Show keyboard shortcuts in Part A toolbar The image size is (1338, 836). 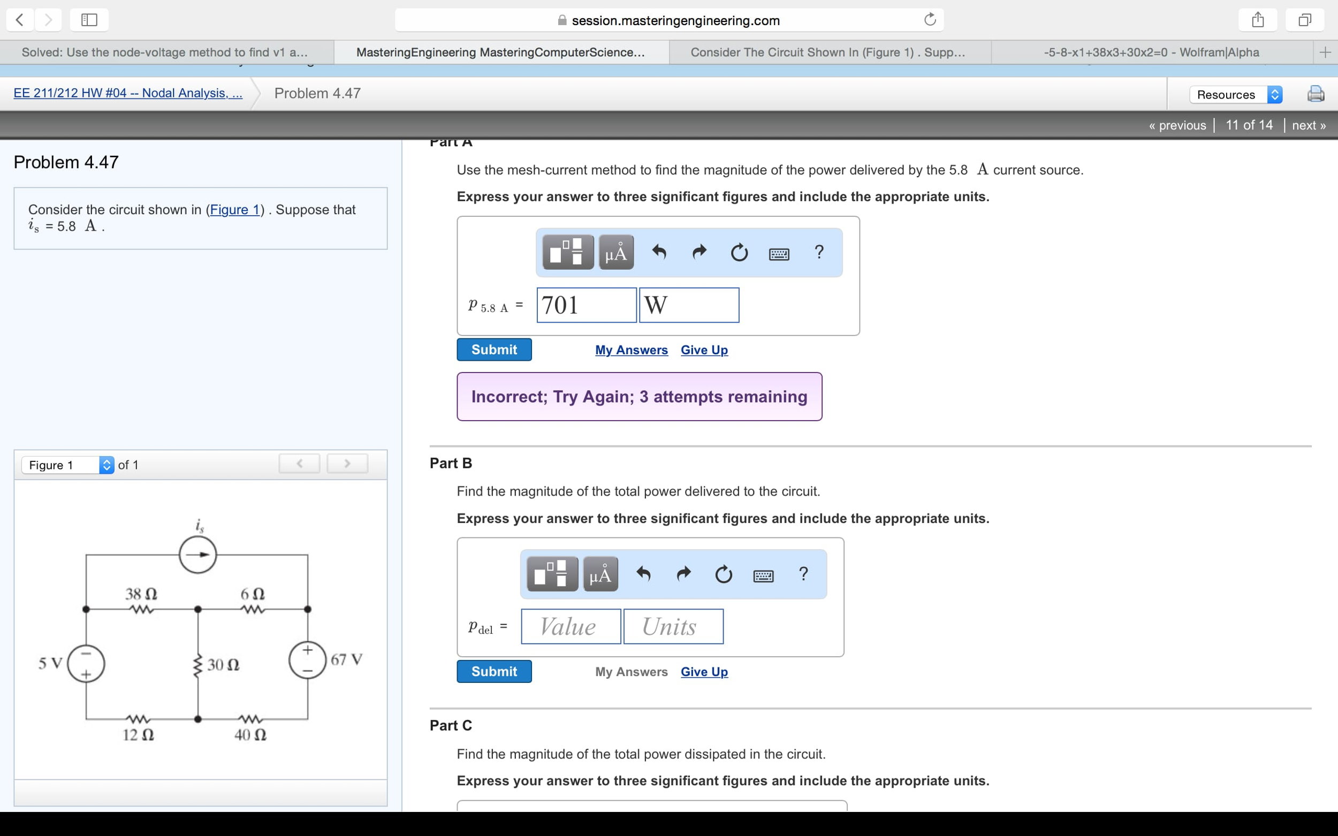(x=779, y=254)
